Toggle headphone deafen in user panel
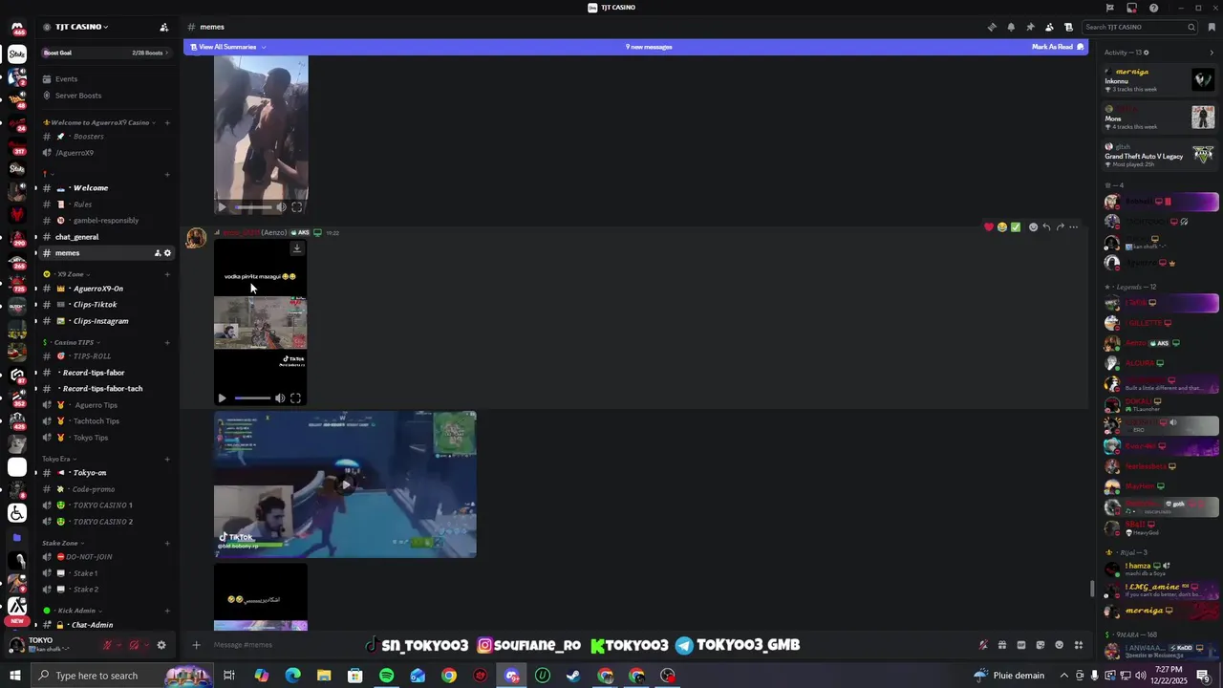Viewport: 1223px width, 688px height. point(135,645)
